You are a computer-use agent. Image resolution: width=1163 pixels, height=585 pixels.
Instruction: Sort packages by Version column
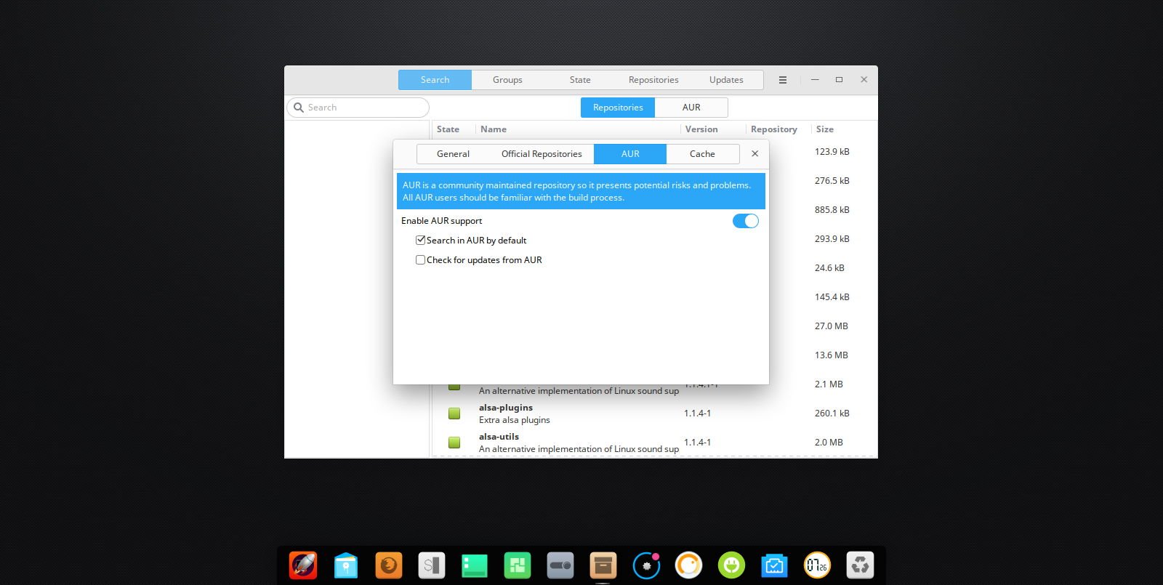[701, 129]
